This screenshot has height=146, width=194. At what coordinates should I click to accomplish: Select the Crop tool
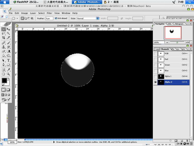(3, 38)
